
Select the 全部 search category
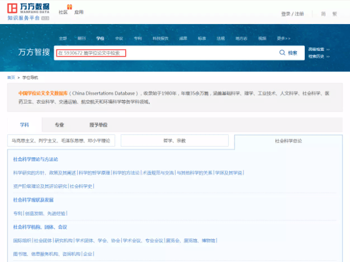(x=63, y=38)
